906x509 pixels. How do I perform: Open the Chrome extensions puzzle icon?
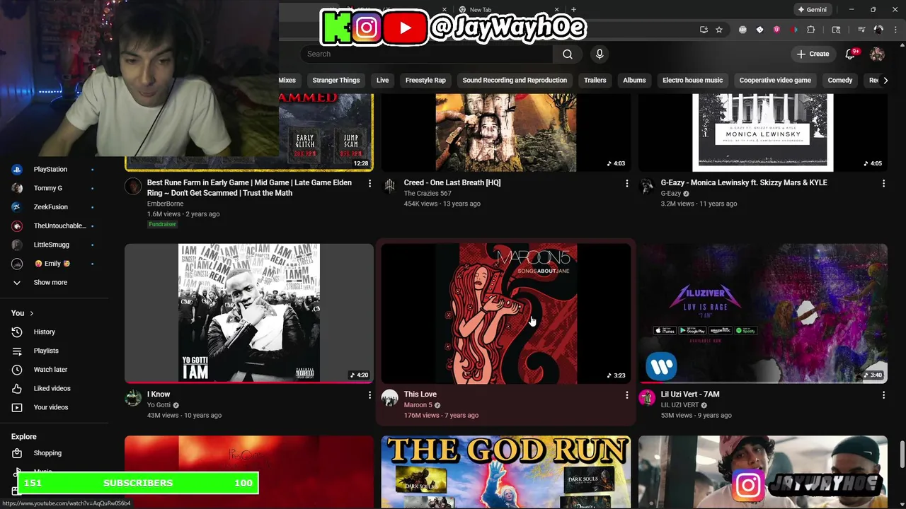[x=811, y=30]
